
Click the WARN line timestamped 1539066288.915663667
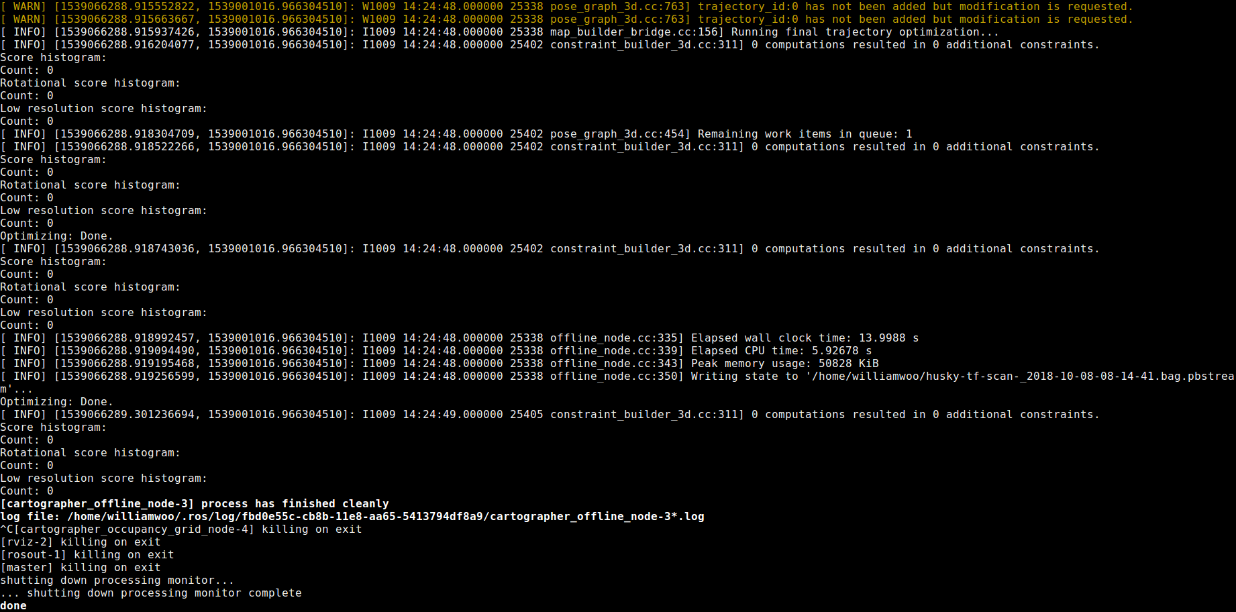click(x=566, y=19)
